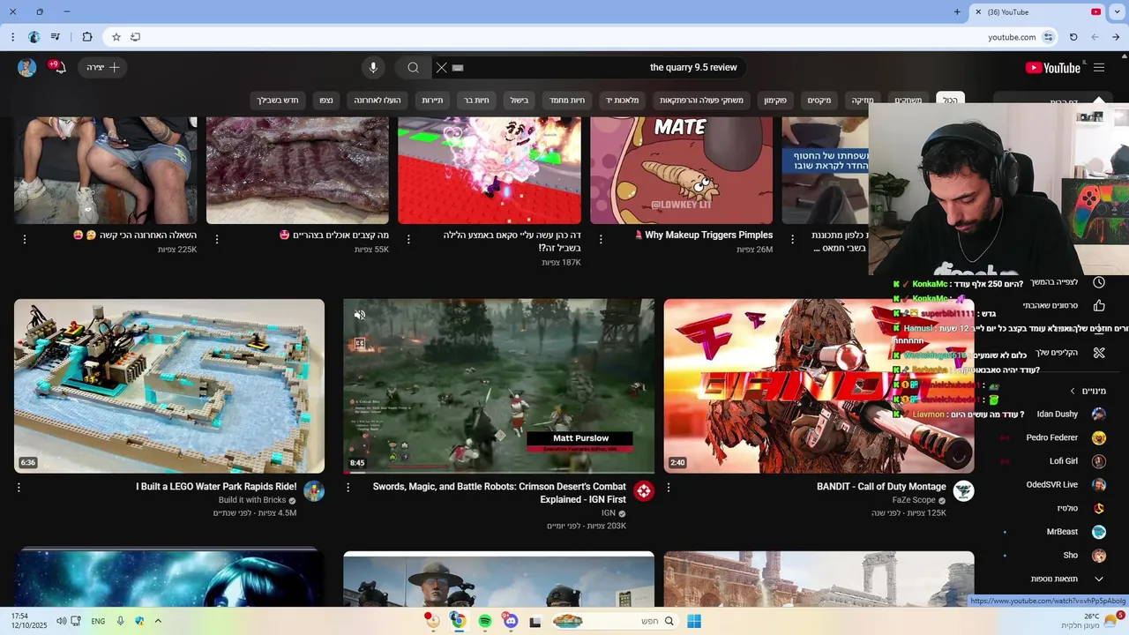Unmute the Crimson Desert preview video

[360, 315]
